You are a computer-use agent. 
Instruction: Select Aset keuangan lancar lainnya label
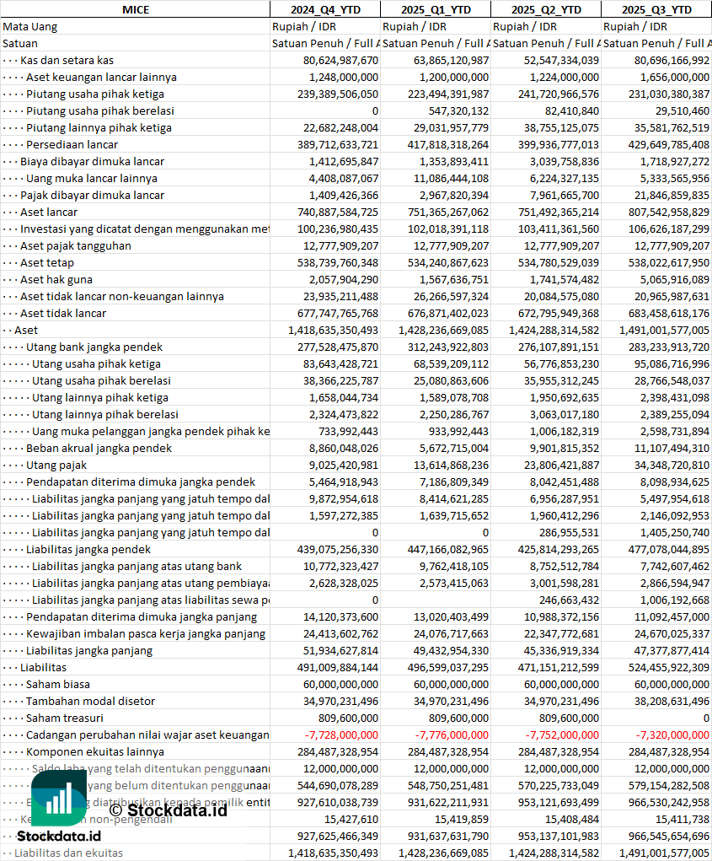click(101, 78)
